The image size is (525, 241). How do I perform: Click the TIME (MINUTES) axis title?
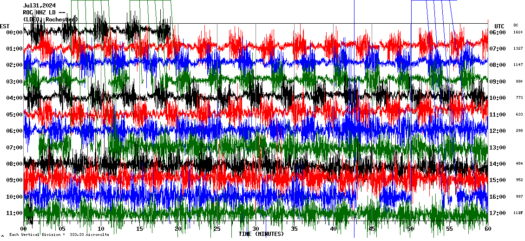pyautogui.click(x=261, y=234)
